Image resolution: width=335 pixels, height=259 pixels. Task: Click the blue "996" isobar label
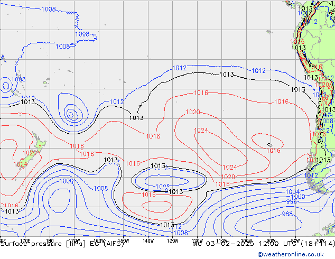tap(292, 201)
